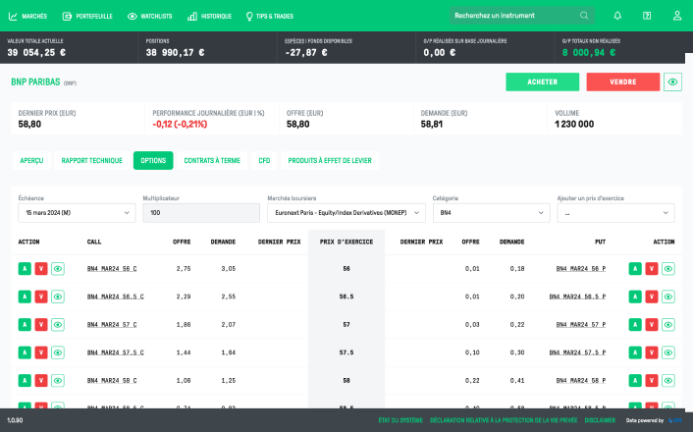Buy put BN4 MAR24 56 P
This screenshot has height=432, width=693.
pyautogui.click(x=635, y=268)
